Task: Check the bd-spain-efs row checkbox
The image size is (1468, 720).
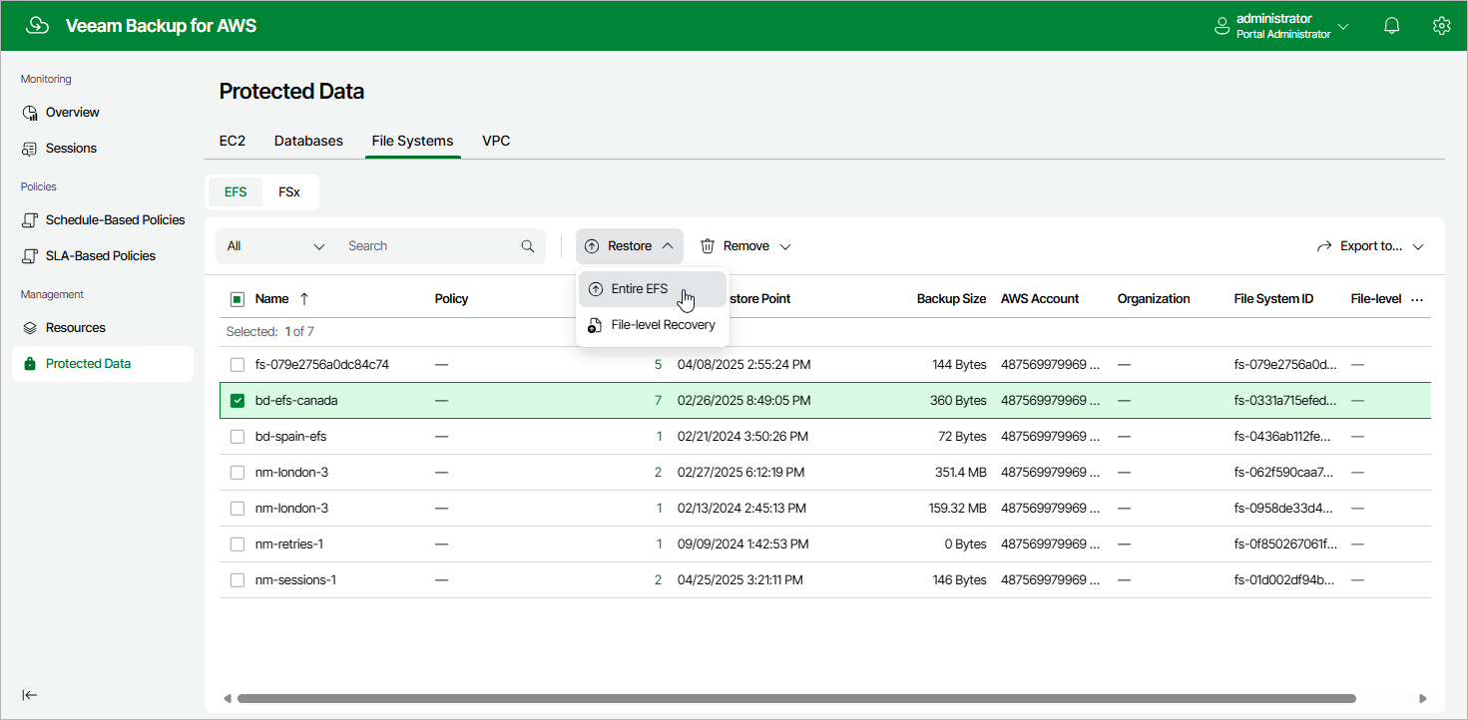Action: pyautogui.click(x=238, y=437)
